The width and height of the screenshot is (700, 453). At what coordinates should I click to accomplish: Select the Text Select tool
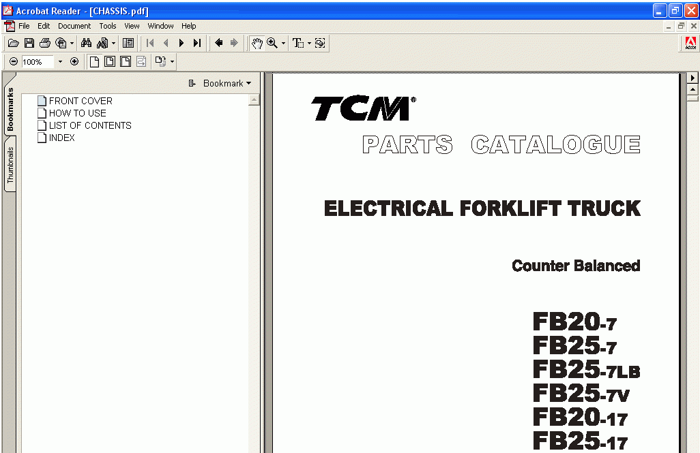click(297, 43)
